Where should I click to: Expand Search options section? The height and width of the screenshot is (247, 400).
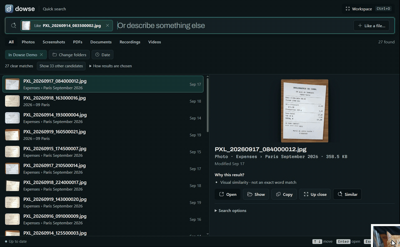[x=230, y=210]
